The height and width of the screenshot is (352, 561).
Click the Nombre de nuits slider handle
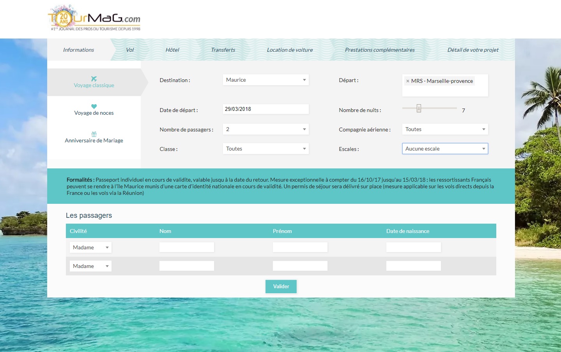pyautogui.click(x=419, y=109)
